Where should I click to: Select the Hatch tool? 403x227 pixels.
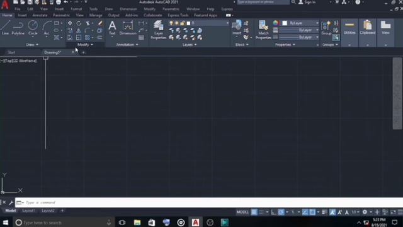pyautogui.click(x=56, y=38)
